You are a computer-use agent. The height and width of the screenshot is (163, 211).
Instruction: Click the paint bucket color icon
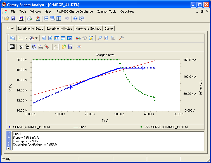31,38
